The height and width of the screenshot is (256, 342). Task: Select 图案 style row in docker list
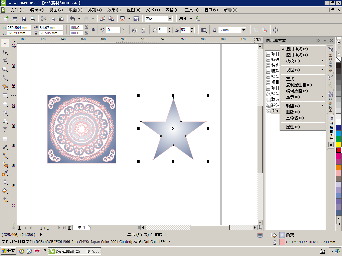point(273,111)
